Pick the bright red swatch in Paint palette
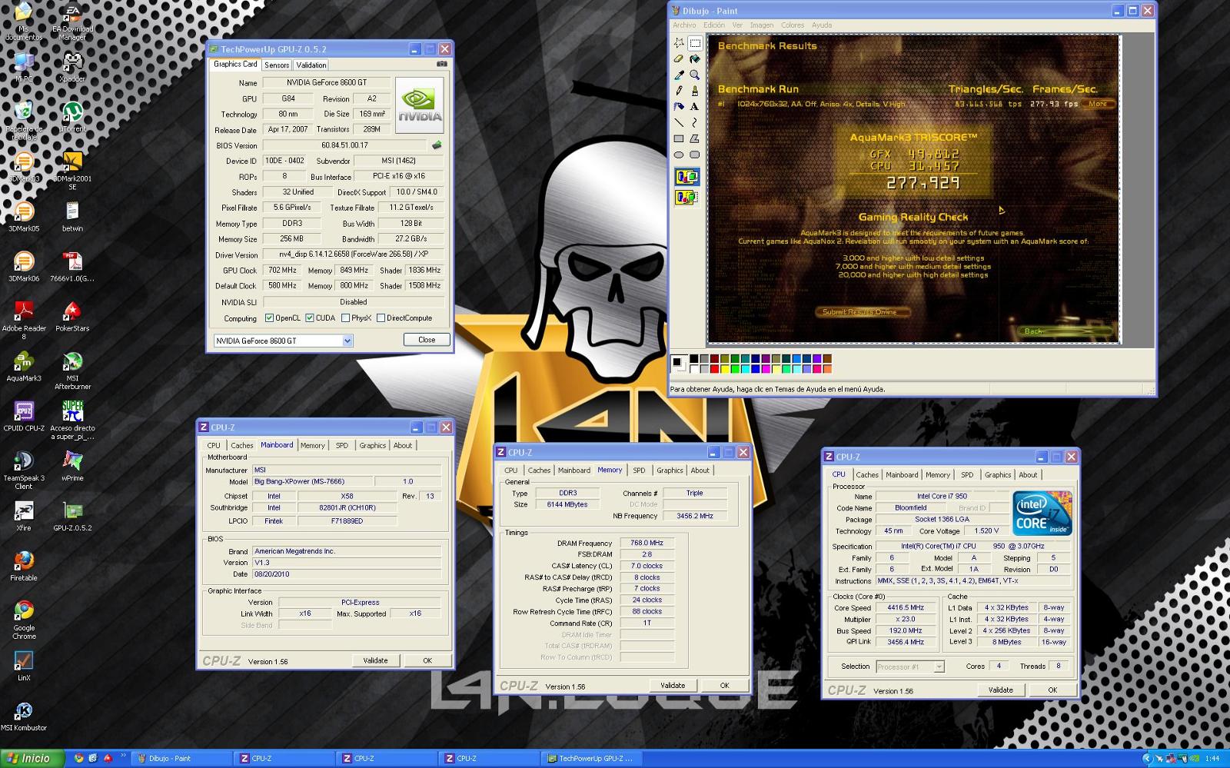This screenshot has width=1230, height=768. click(714, 369)
